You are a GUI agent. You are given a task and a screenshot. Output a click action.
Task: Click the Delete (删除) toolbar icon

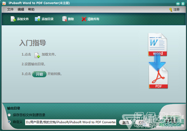(65, 19)
